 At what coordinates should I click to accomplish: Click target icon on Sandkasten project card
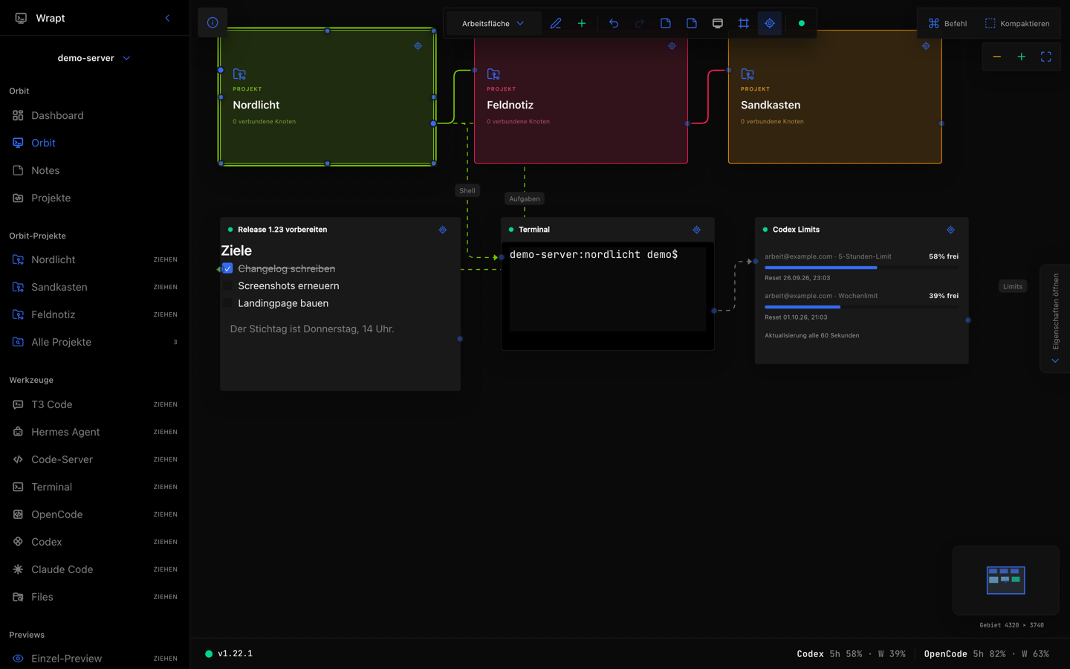(x=926, y=46)
